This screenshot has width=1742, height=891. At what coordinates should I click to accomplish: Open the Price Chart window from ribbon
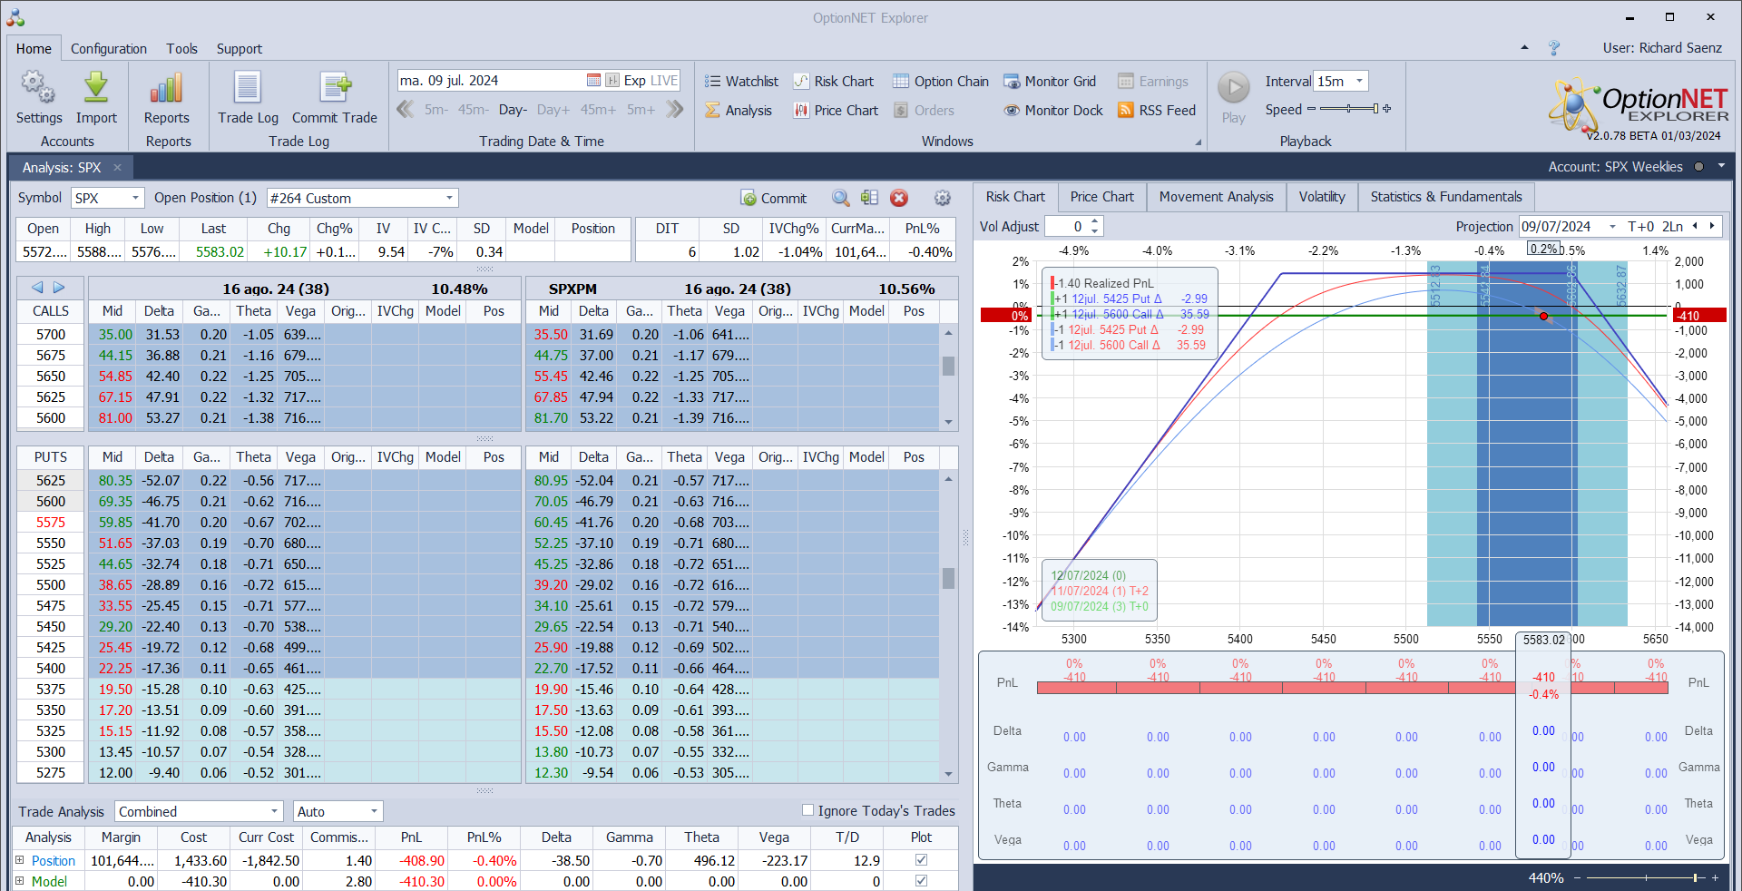tap(836, 111)
